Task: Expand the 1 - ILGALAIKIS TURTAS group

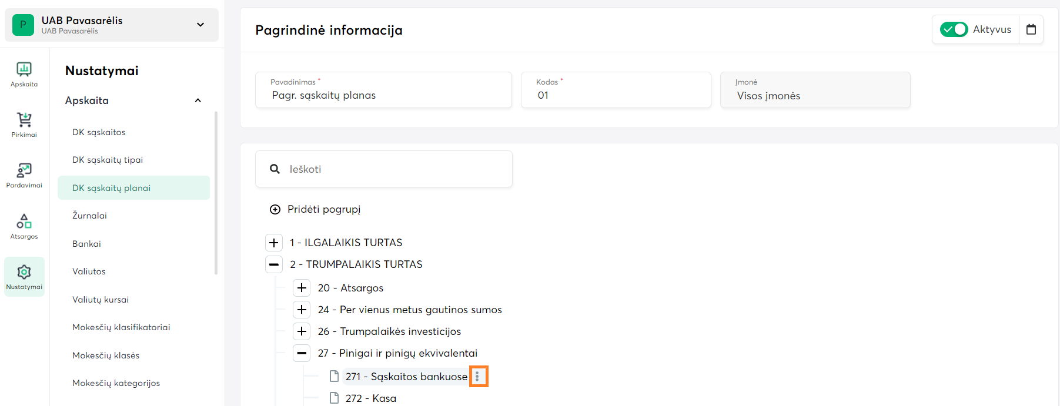Action: pos(274,243)
